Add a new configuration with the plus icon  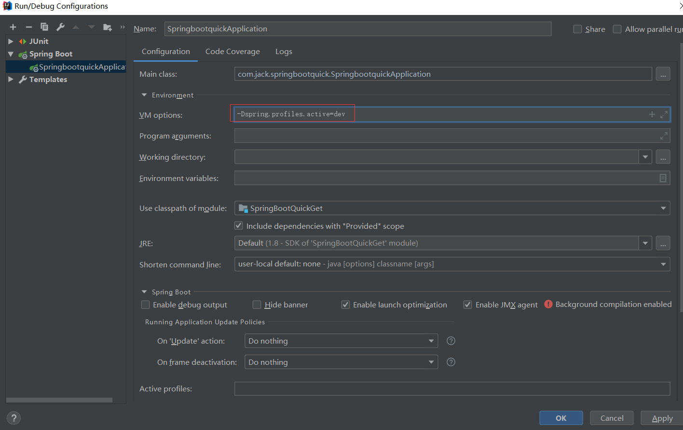(x=13, y=27)
